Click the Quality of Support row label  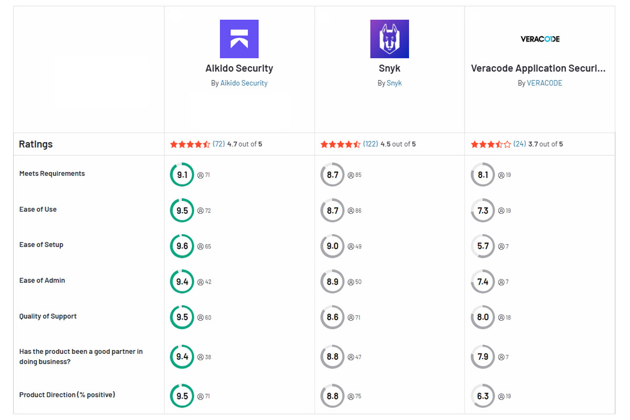coord(48,317)
